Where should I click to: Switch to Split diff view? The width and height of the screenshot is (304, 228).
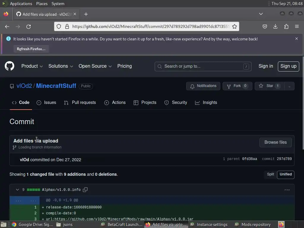coord(270,174)
